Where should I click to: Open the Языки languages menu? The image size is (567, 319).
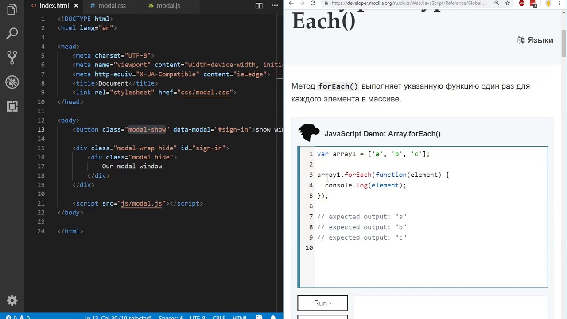(535, 40)
